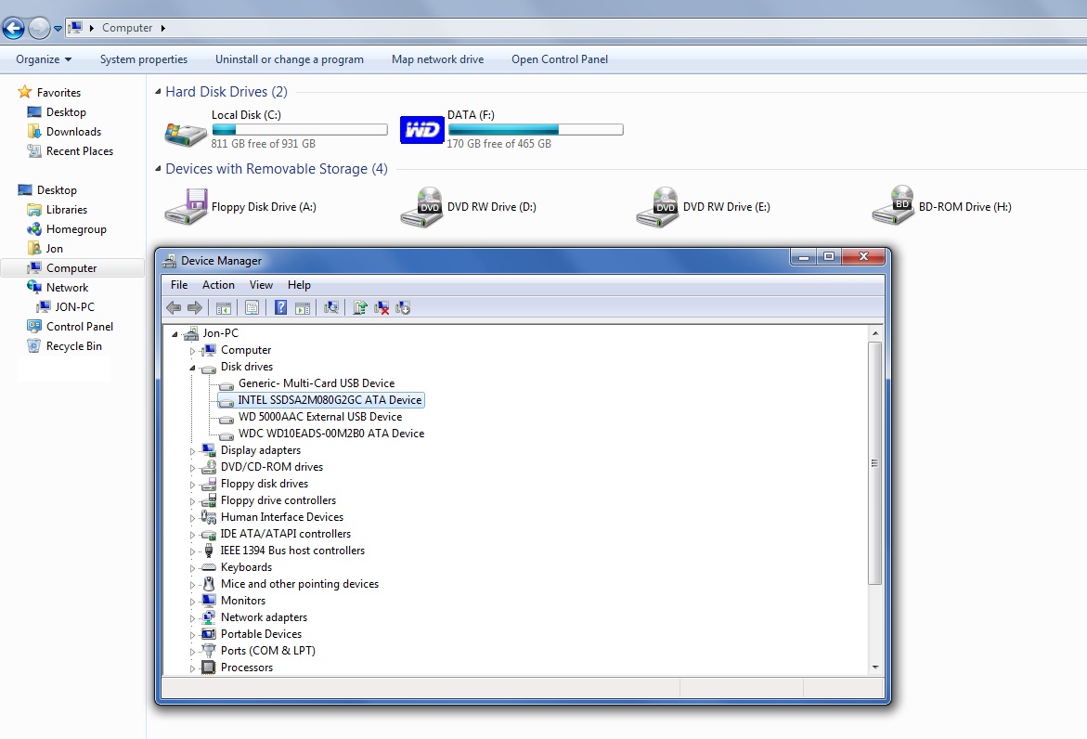The height and width of the screenshot is (739, 1087).
Task: Click Show/Hide Console Tree toolbar icon
Action: (x=223, y=308)
